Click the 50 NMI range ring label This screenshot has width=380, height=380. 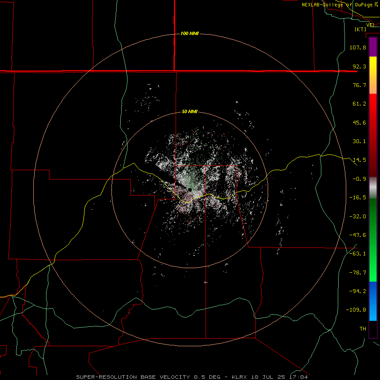click(190, 112)
